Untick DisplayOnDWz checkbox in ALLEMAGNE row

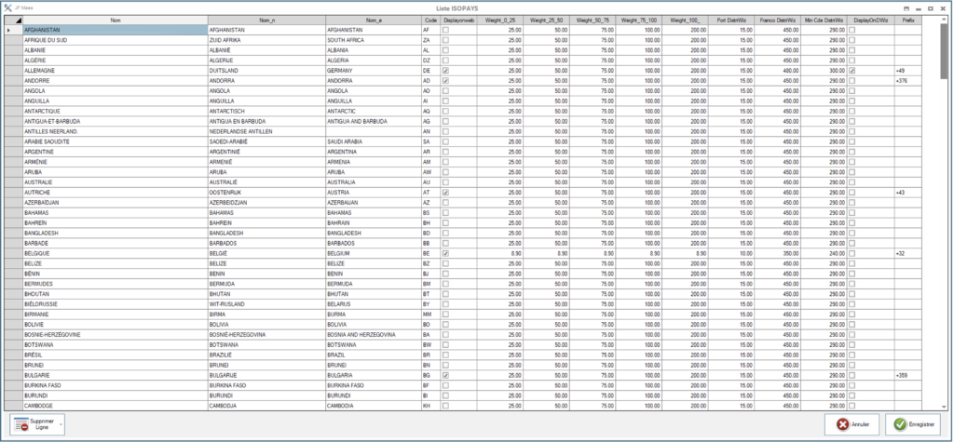(852, 71)
